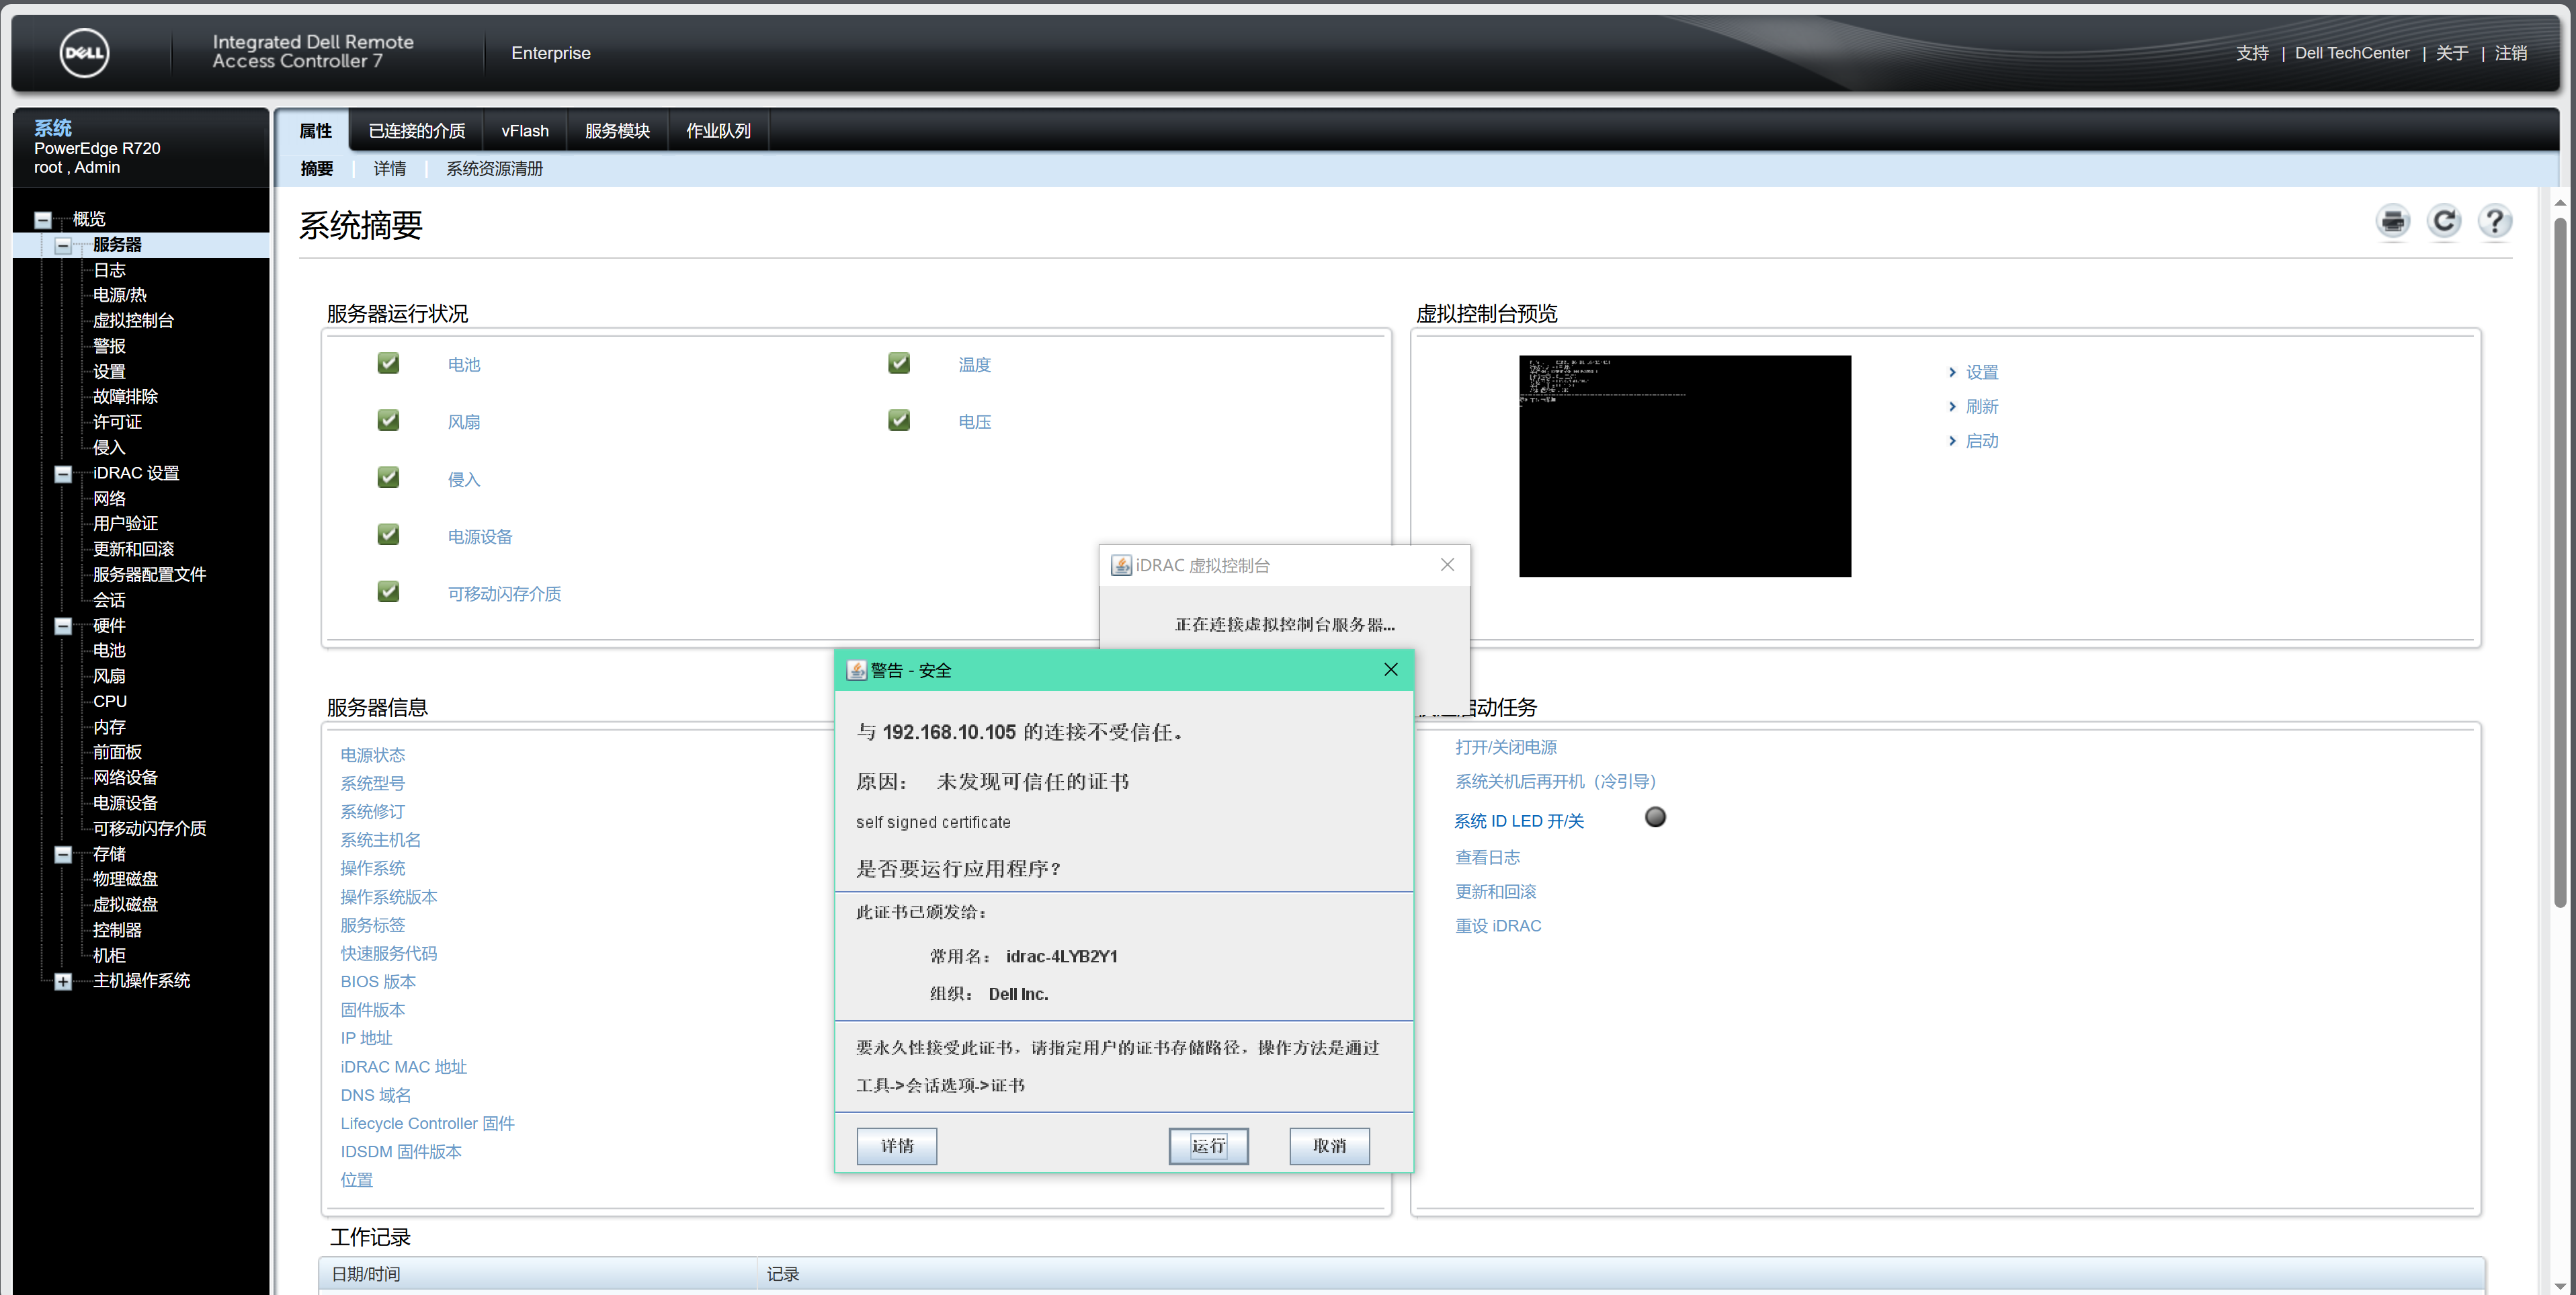Click the 取消 button in dialog
2576x1295 pixels.
[1329, 1146]
